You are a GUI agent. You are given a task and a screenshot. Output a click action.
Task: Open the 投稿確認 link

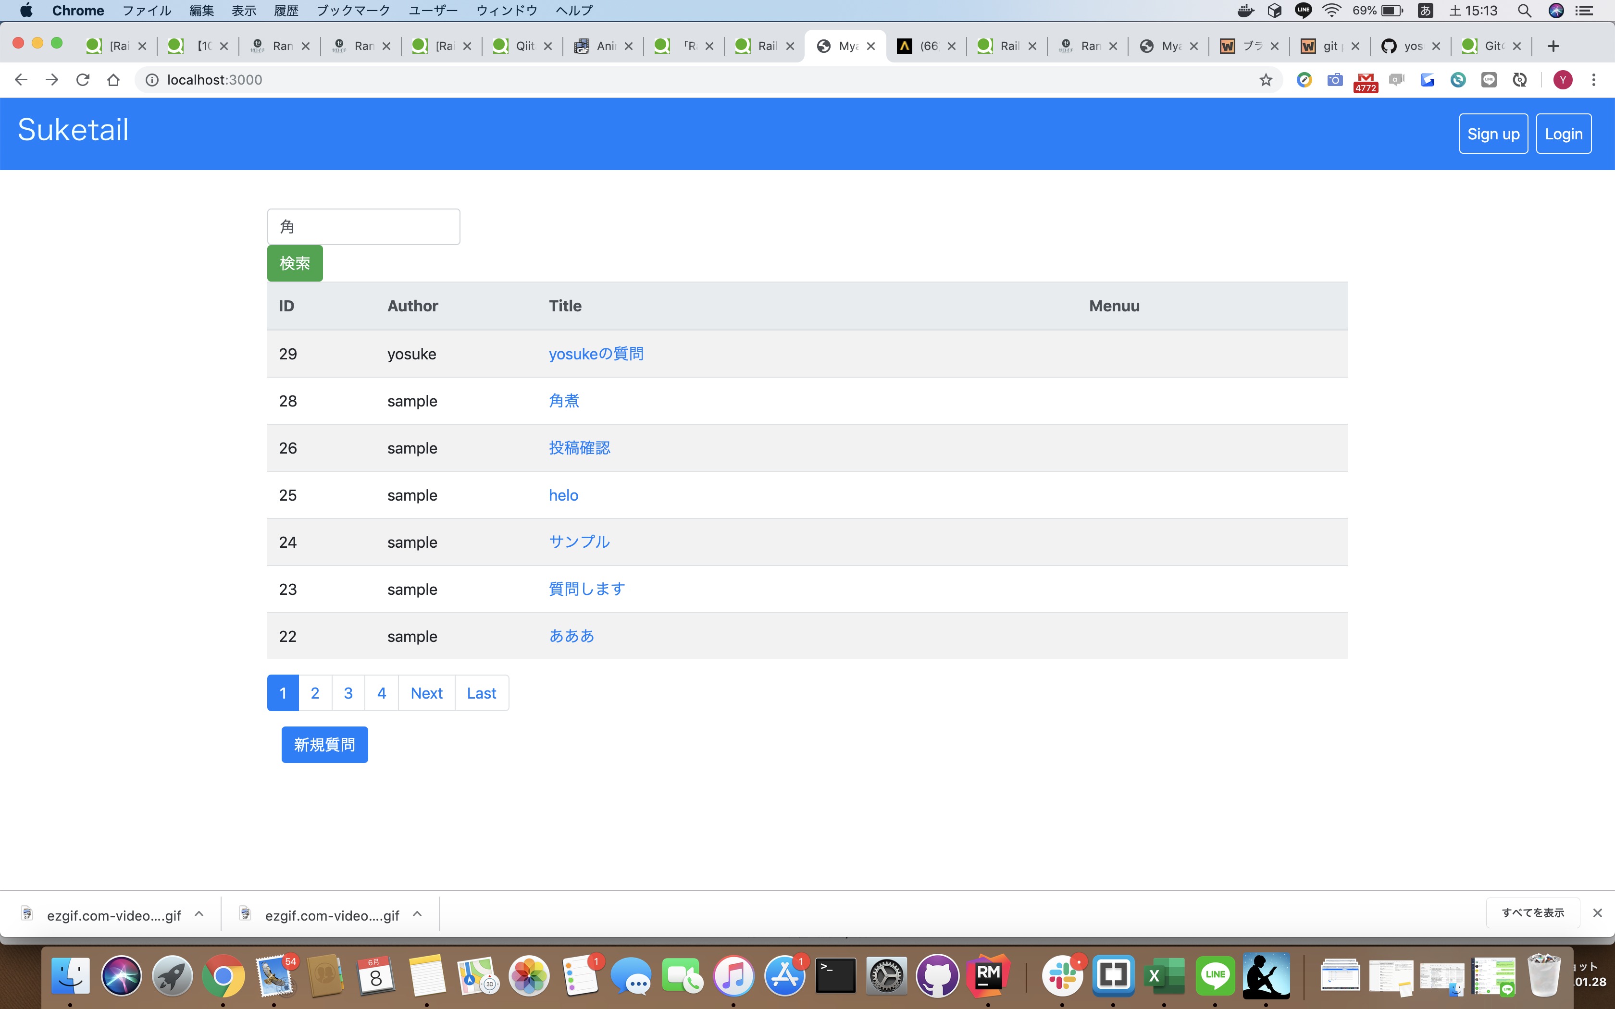click(579, 448)
